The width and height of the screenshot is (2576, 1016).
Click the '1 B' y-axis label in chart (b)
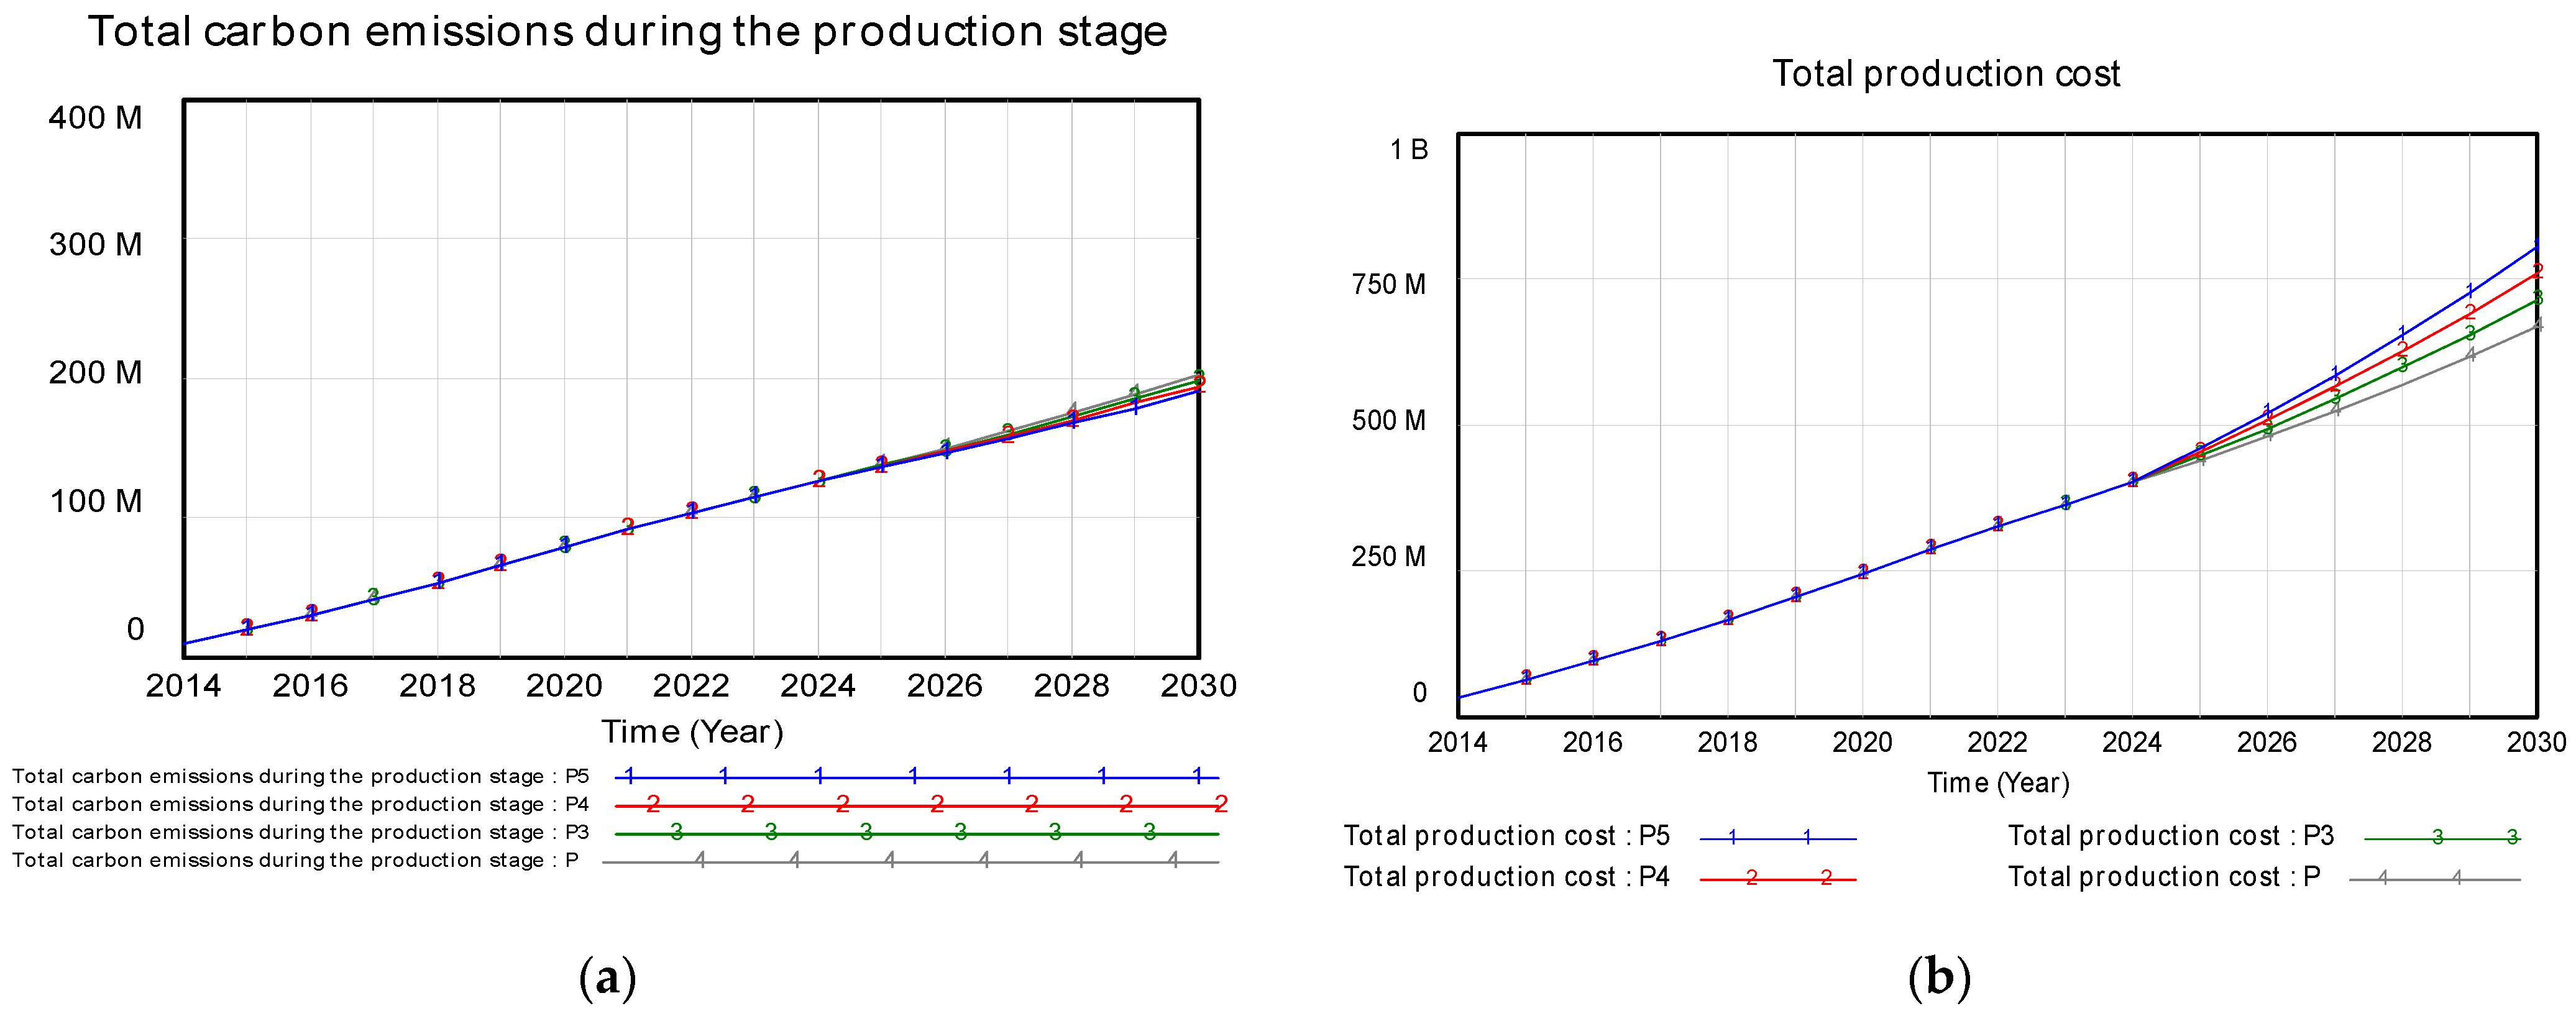[1409, 150]
